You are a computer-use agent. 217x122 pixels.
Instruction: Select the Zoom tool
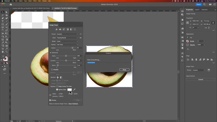pos(6,52)
